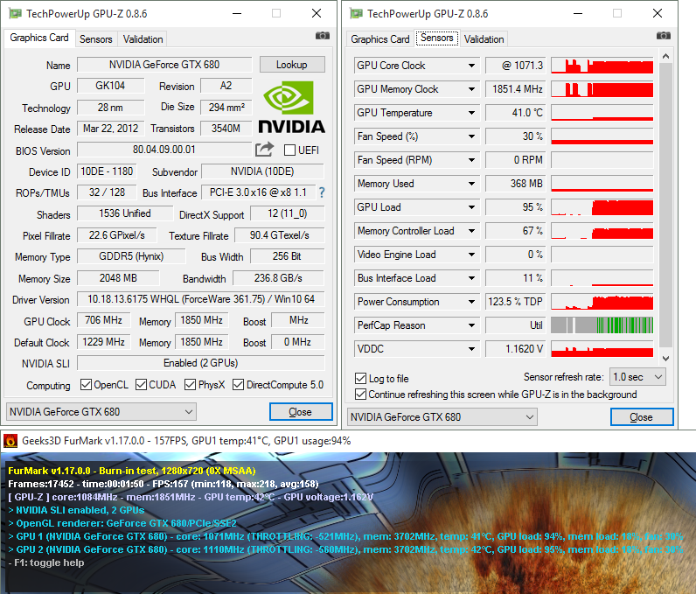Click the question mark next to Bus Interface

click(x=322, y=192)
